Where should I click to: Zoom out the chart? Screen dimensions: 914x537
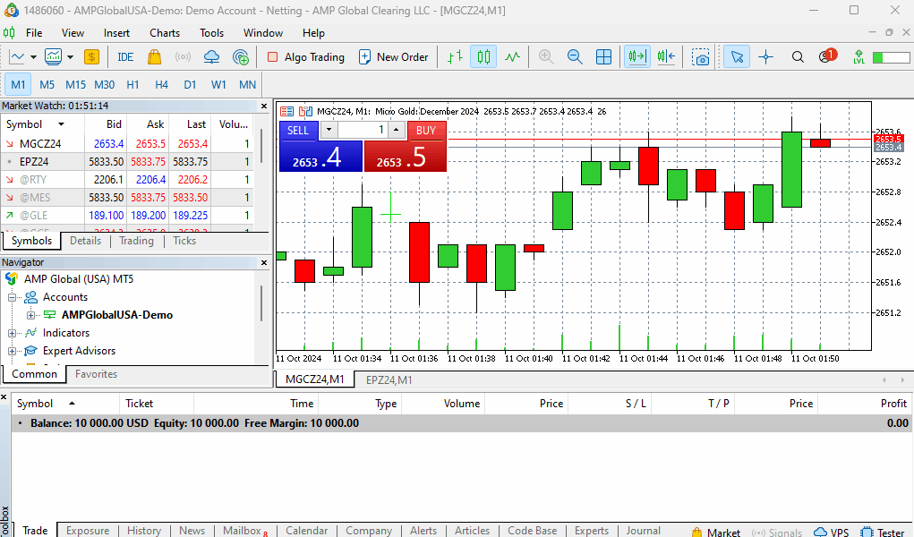coord(575,56)
